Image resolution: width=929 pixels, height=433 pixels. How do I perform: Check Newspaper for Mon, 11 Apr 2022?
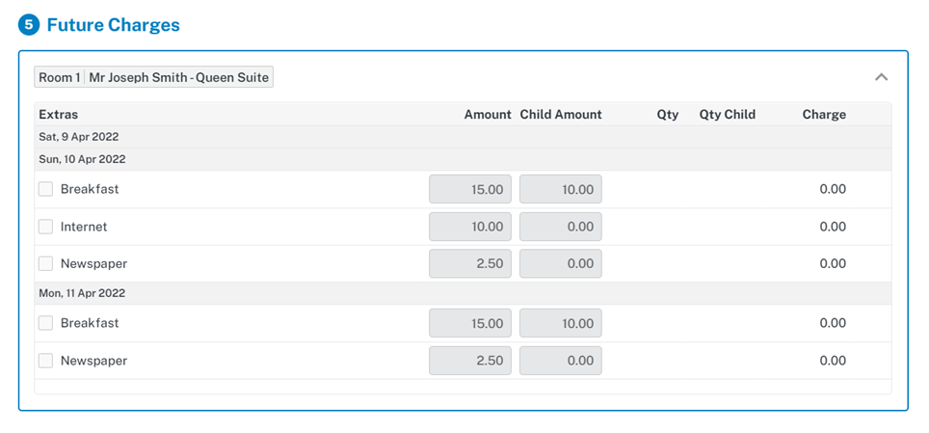[45, 361]
